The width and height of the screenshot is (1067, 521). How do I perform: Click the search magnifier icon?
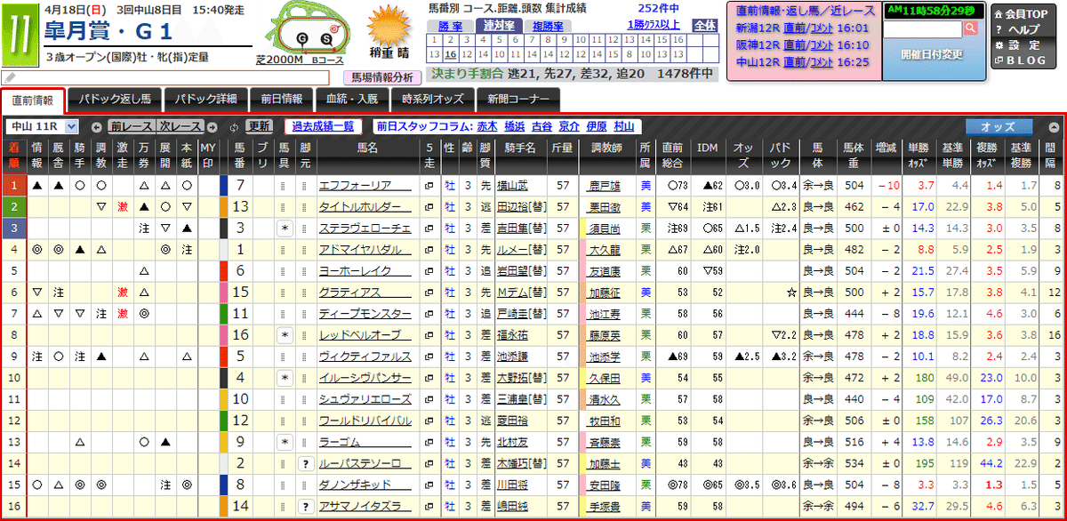pyautogui.click(x=971, y=28)
